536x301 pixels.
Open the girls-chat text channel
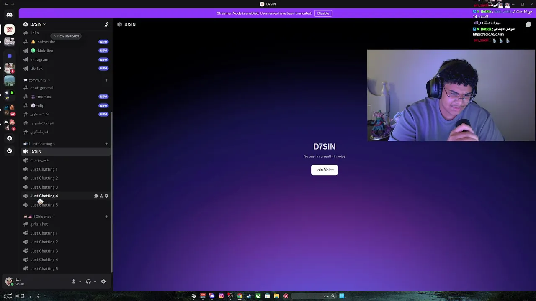click(66, 224)
